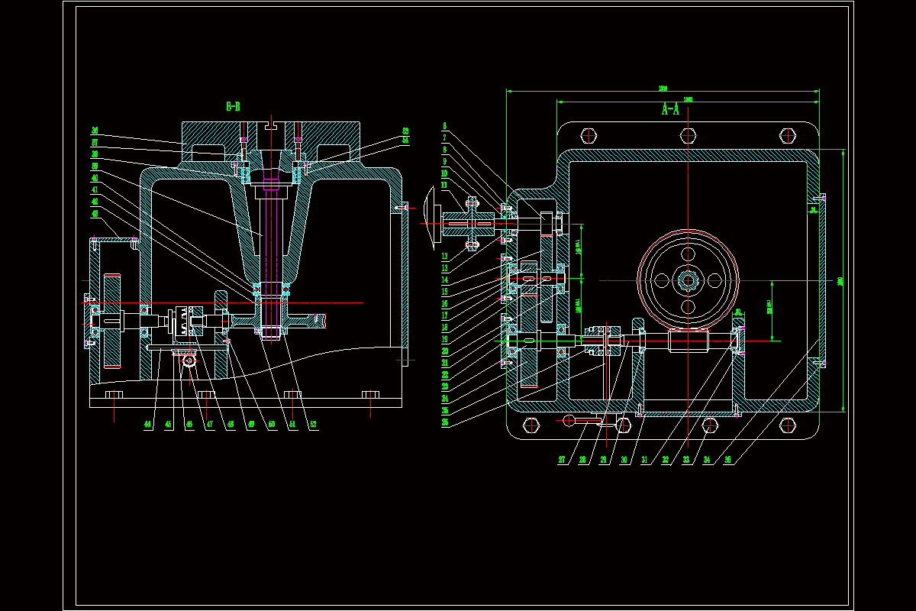Select part number 27 callout
This screenshot has width=916, height=611.
pyautogui.click(x=562, y=460)
